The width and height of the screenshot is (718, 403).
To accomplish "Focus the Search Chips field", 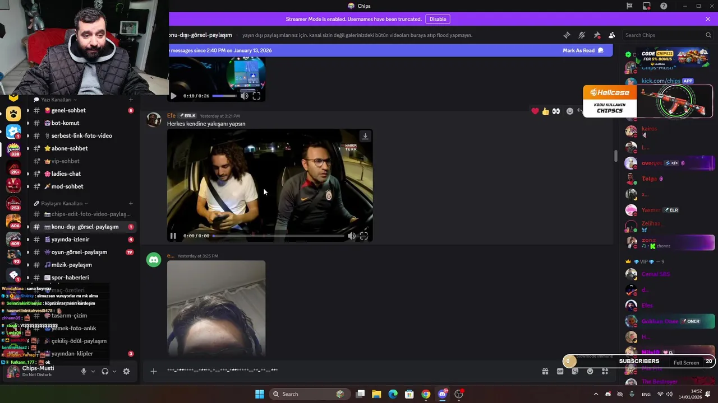I will (668, 35).
